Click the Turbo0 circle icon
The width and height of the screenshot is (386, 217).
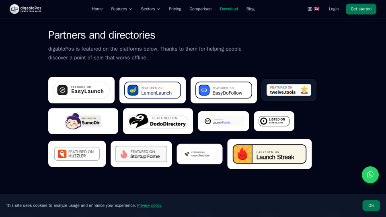click(264, 121)
